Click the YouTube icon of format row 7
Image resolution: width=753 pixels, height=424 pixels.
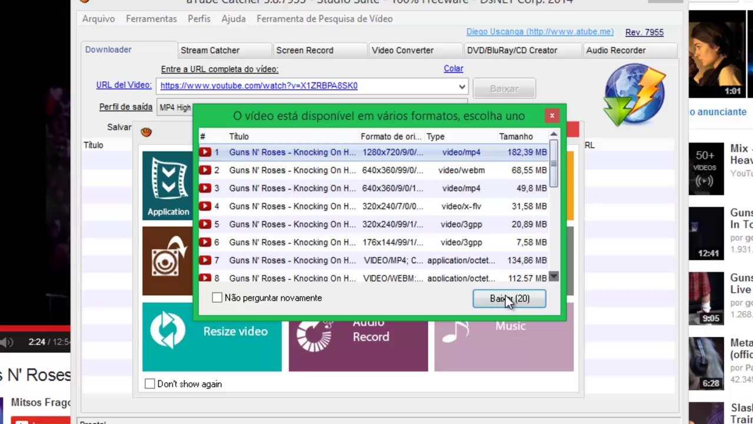pyautogui.click(x=205, y=260)
